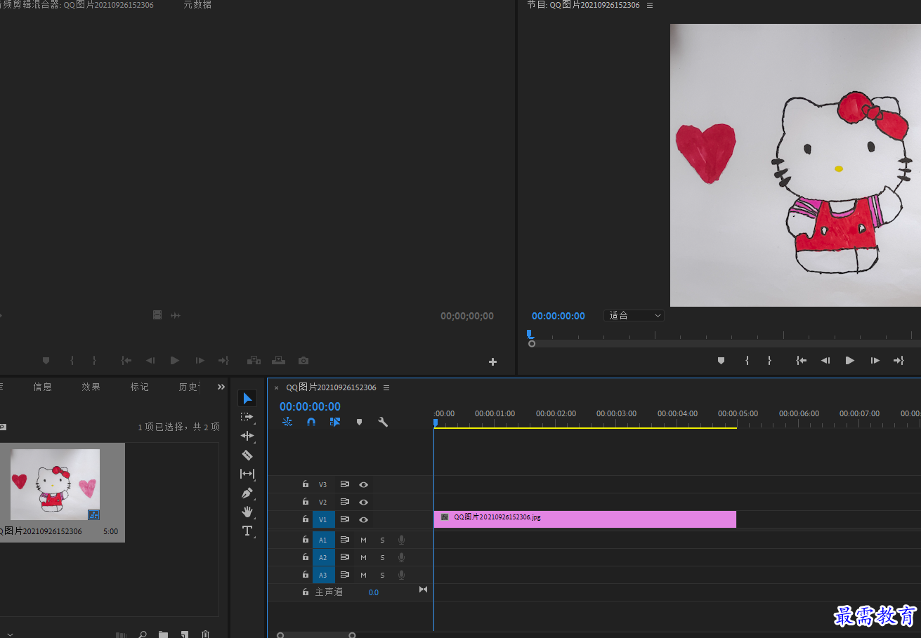Create new item in project panel
Screen dimensions: 921x638
(x=184, y=634)
